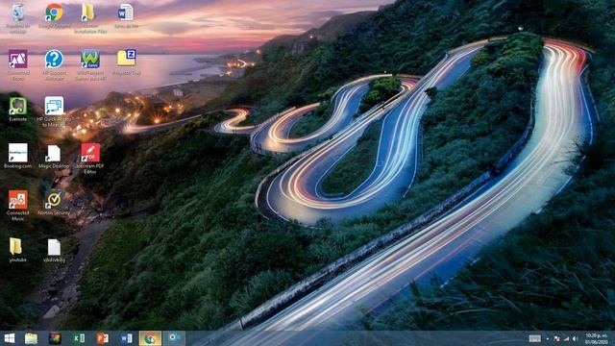Switch to the active Chrome taskbar window

pyautogui.click(x=150, y=338)
